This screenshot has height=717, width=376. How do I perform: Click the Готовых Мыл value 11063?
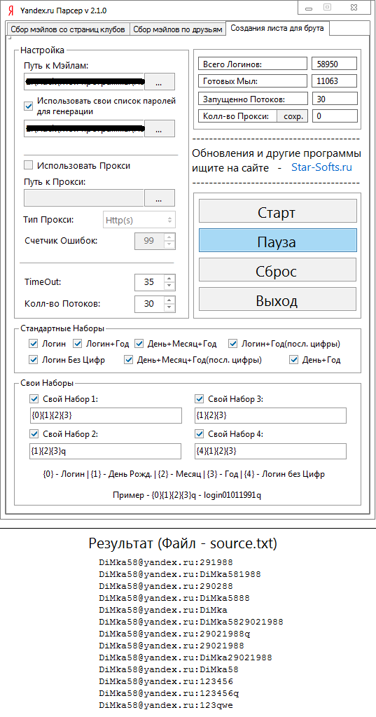click(x=335, y=81)
